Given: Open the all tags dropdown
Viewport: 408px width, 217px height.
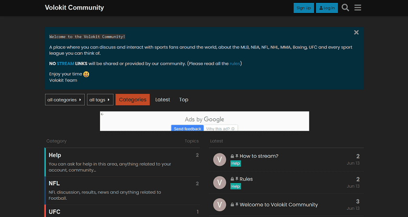Looking at the screenshot, I should [x=100, y=100].
